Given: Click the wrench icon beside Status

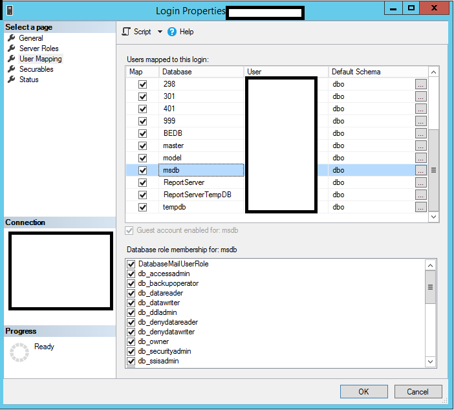Looking at the screenshot, I should click(12, 80).
